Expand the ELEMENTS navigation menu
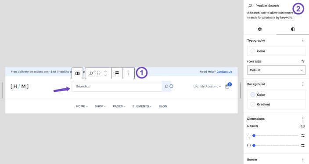 pos(142,106)
